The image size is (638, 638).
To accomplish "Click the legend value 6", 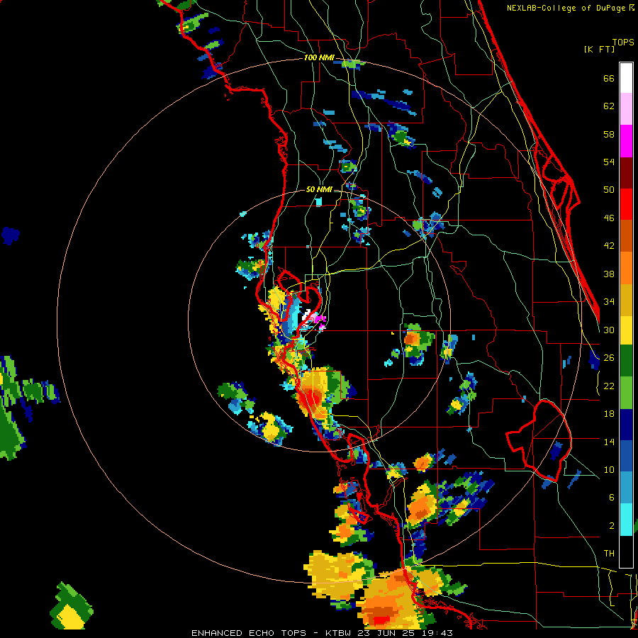I will [612, 498].
